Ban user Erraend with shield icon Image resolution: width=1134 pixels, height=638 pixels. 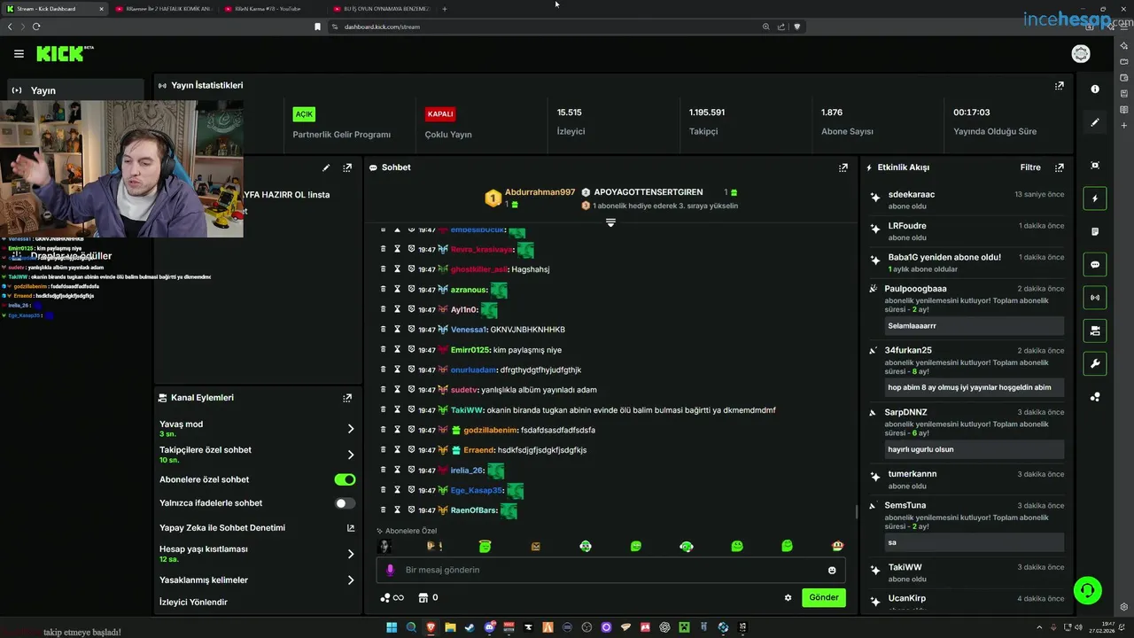click(411, 450)
